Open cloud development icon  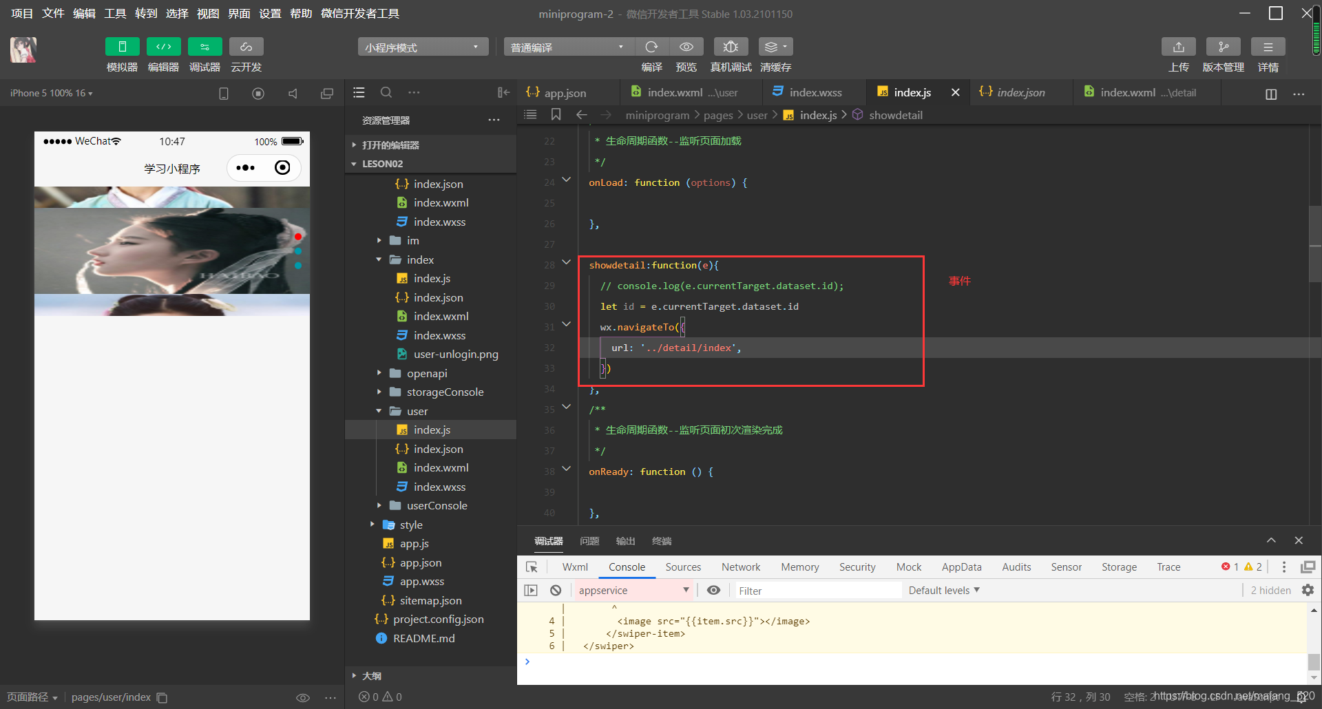[x=246, y=47]
